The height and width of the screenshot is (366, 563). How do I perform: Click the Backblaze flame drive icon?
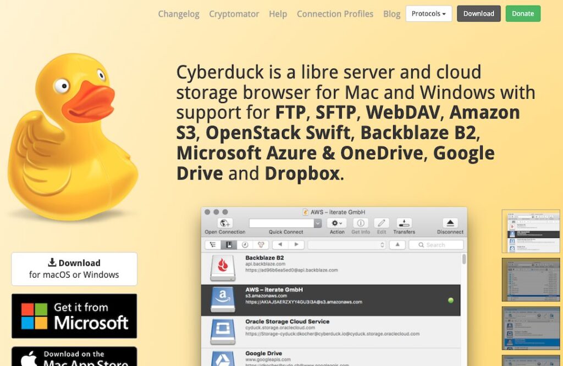pyautogui.click(x=223, y=268)
